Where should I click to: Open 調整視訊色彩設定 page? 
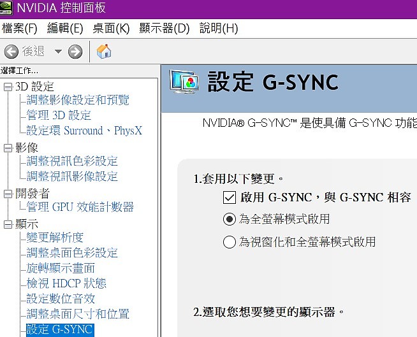pyautogui.click(x=72, y=161)
